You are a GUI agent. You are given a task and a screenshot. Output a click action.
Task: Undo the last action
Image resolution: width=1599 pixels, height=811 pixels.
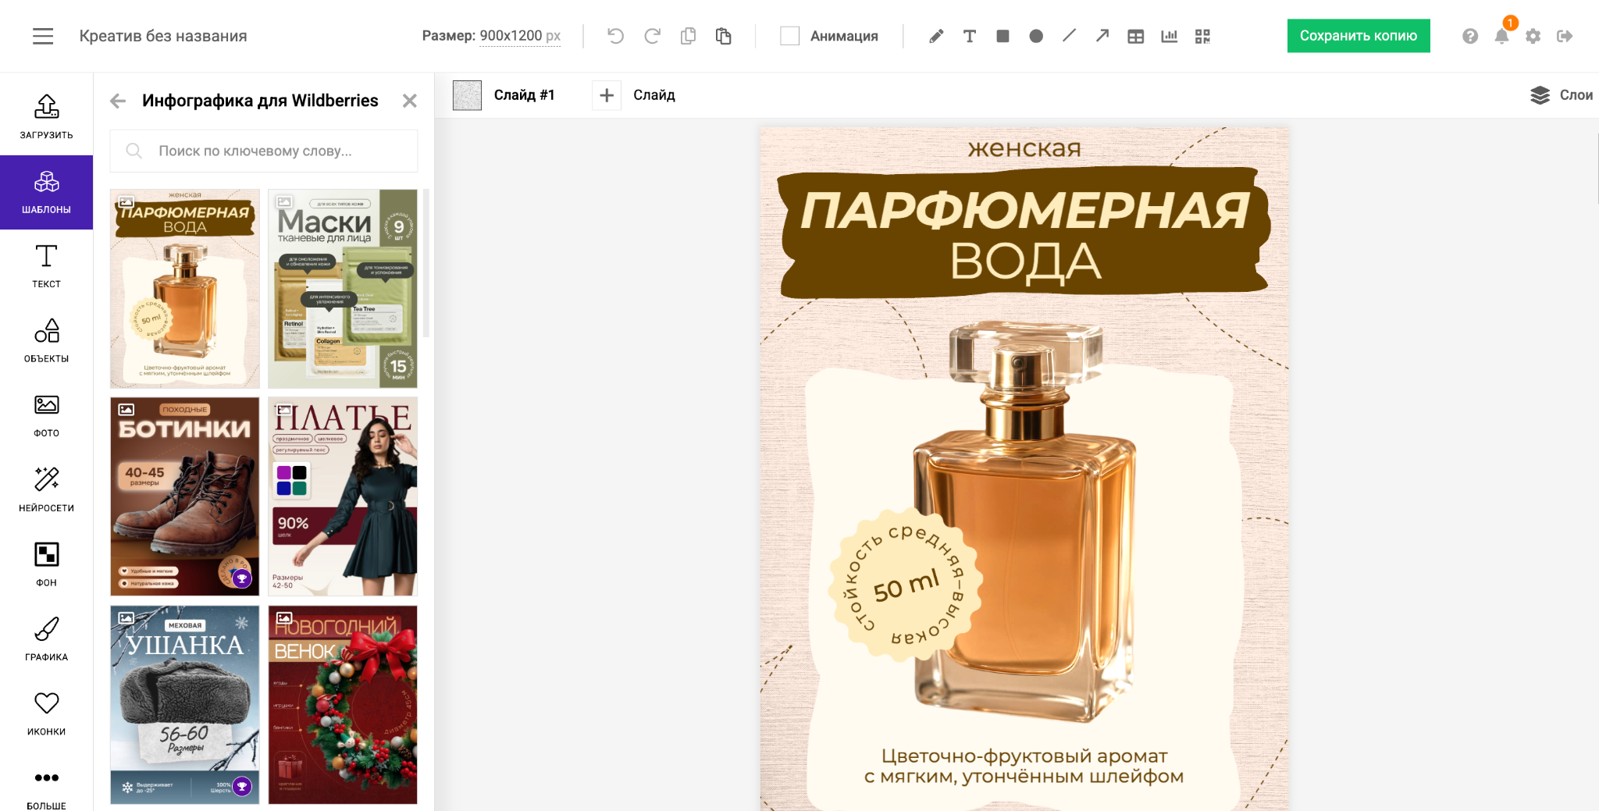pos(615,36)
